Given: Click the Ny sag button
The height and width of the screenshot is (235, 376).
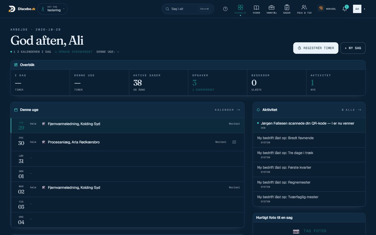Looking at the screenshot, I should click(x=353, y=48).
